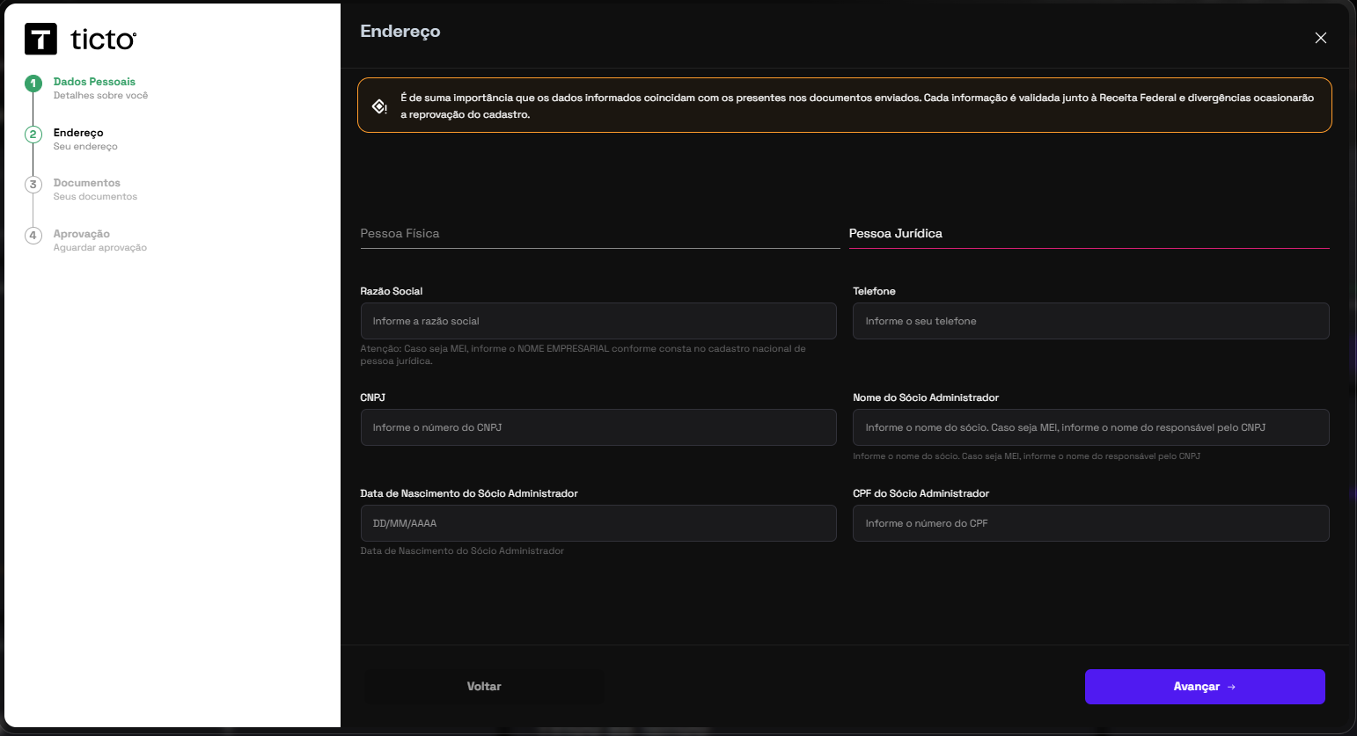
Task: Click the step 3 Documentos circle
Action: point(33,185)
